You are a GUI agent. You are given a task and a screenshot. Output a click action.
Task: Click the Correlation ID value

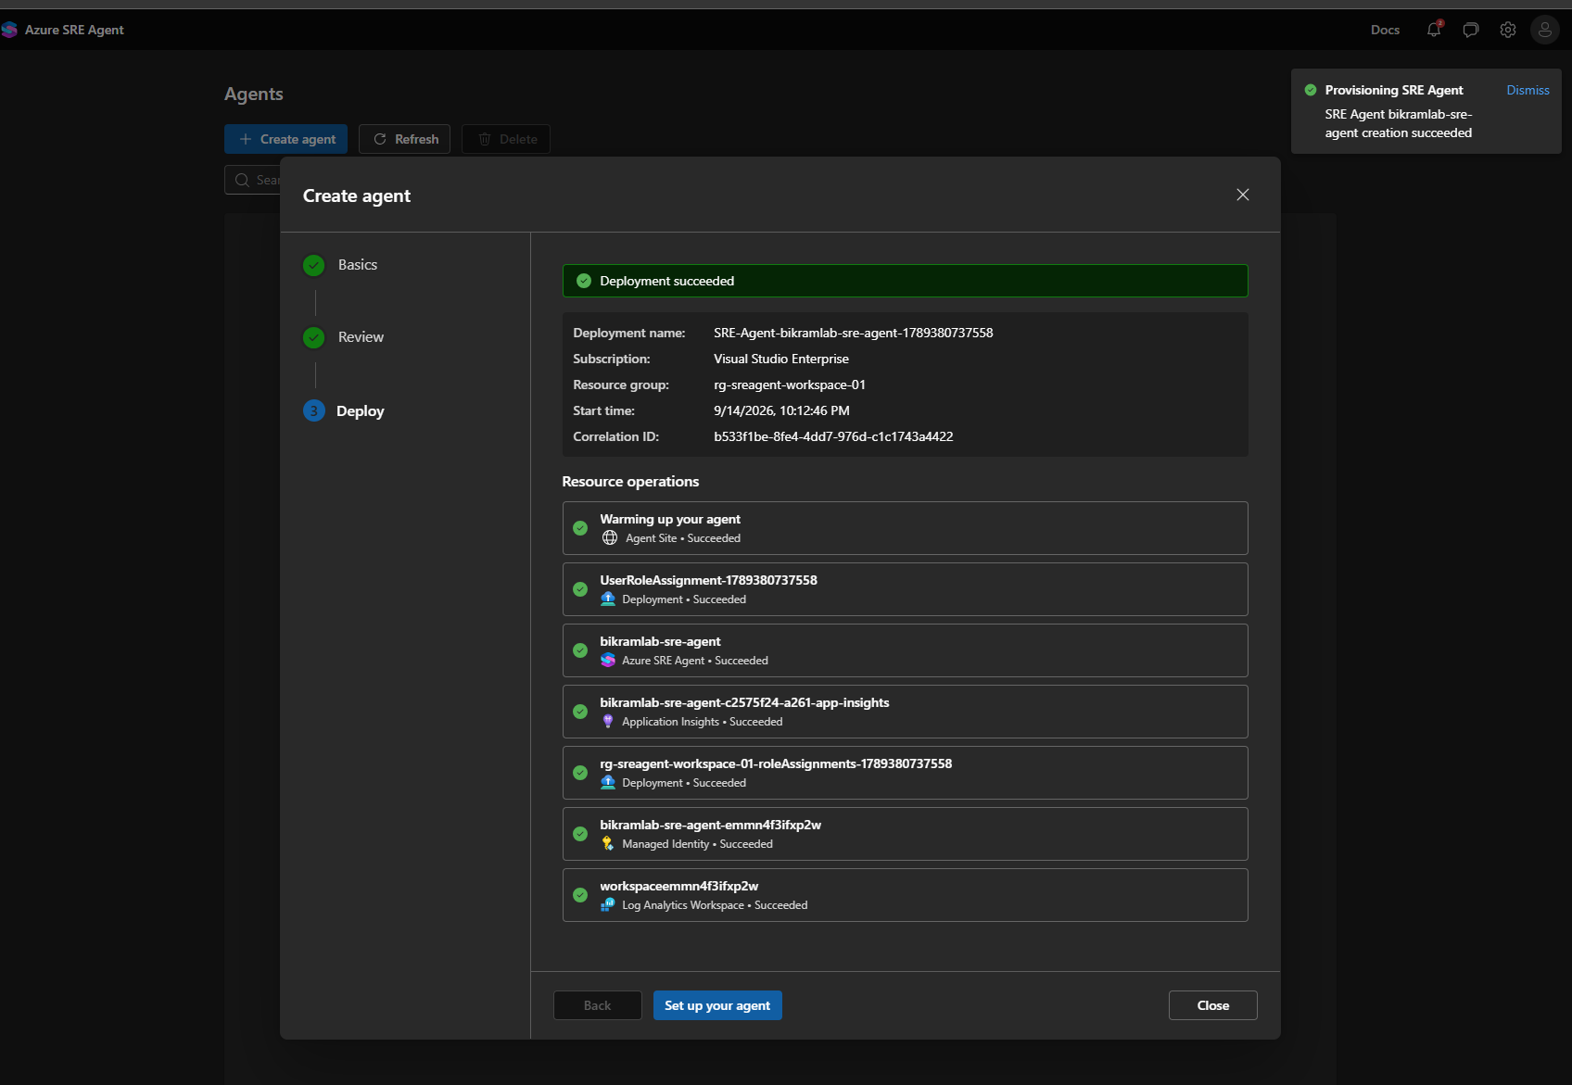(x=833, y=436)
